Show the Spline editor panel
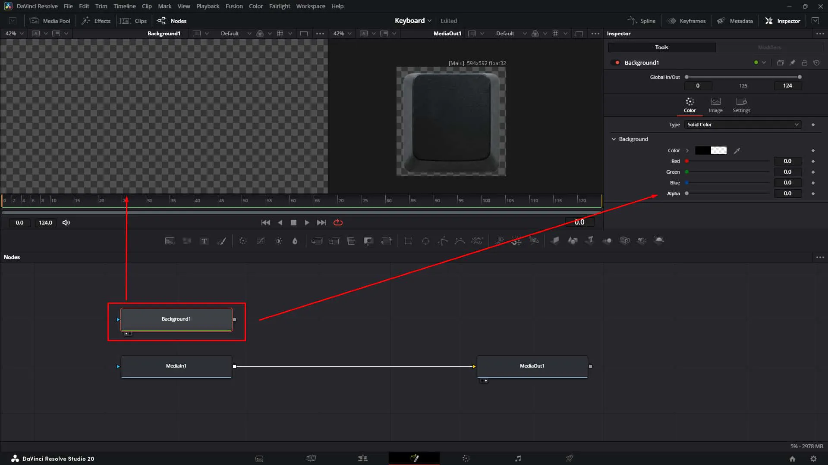828x465 pixels. click(641, 21)
